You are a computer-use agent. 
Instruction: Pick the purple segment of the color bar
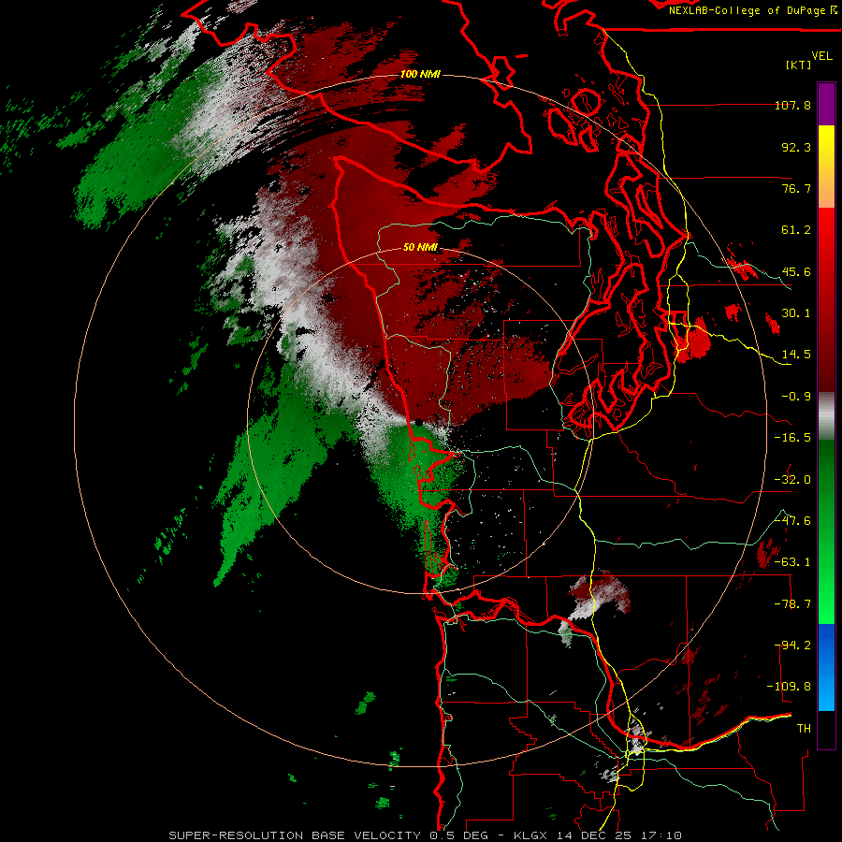(826, 104)
